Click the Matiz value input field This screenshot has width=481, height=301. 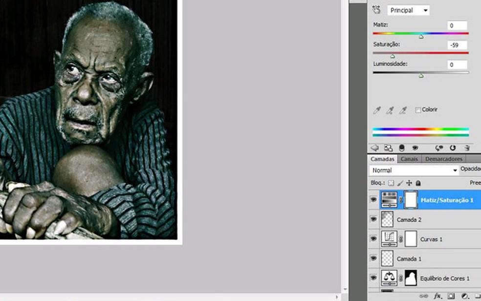point(457,25)
